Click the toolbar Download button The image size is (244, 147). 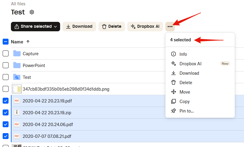point(79,27)
